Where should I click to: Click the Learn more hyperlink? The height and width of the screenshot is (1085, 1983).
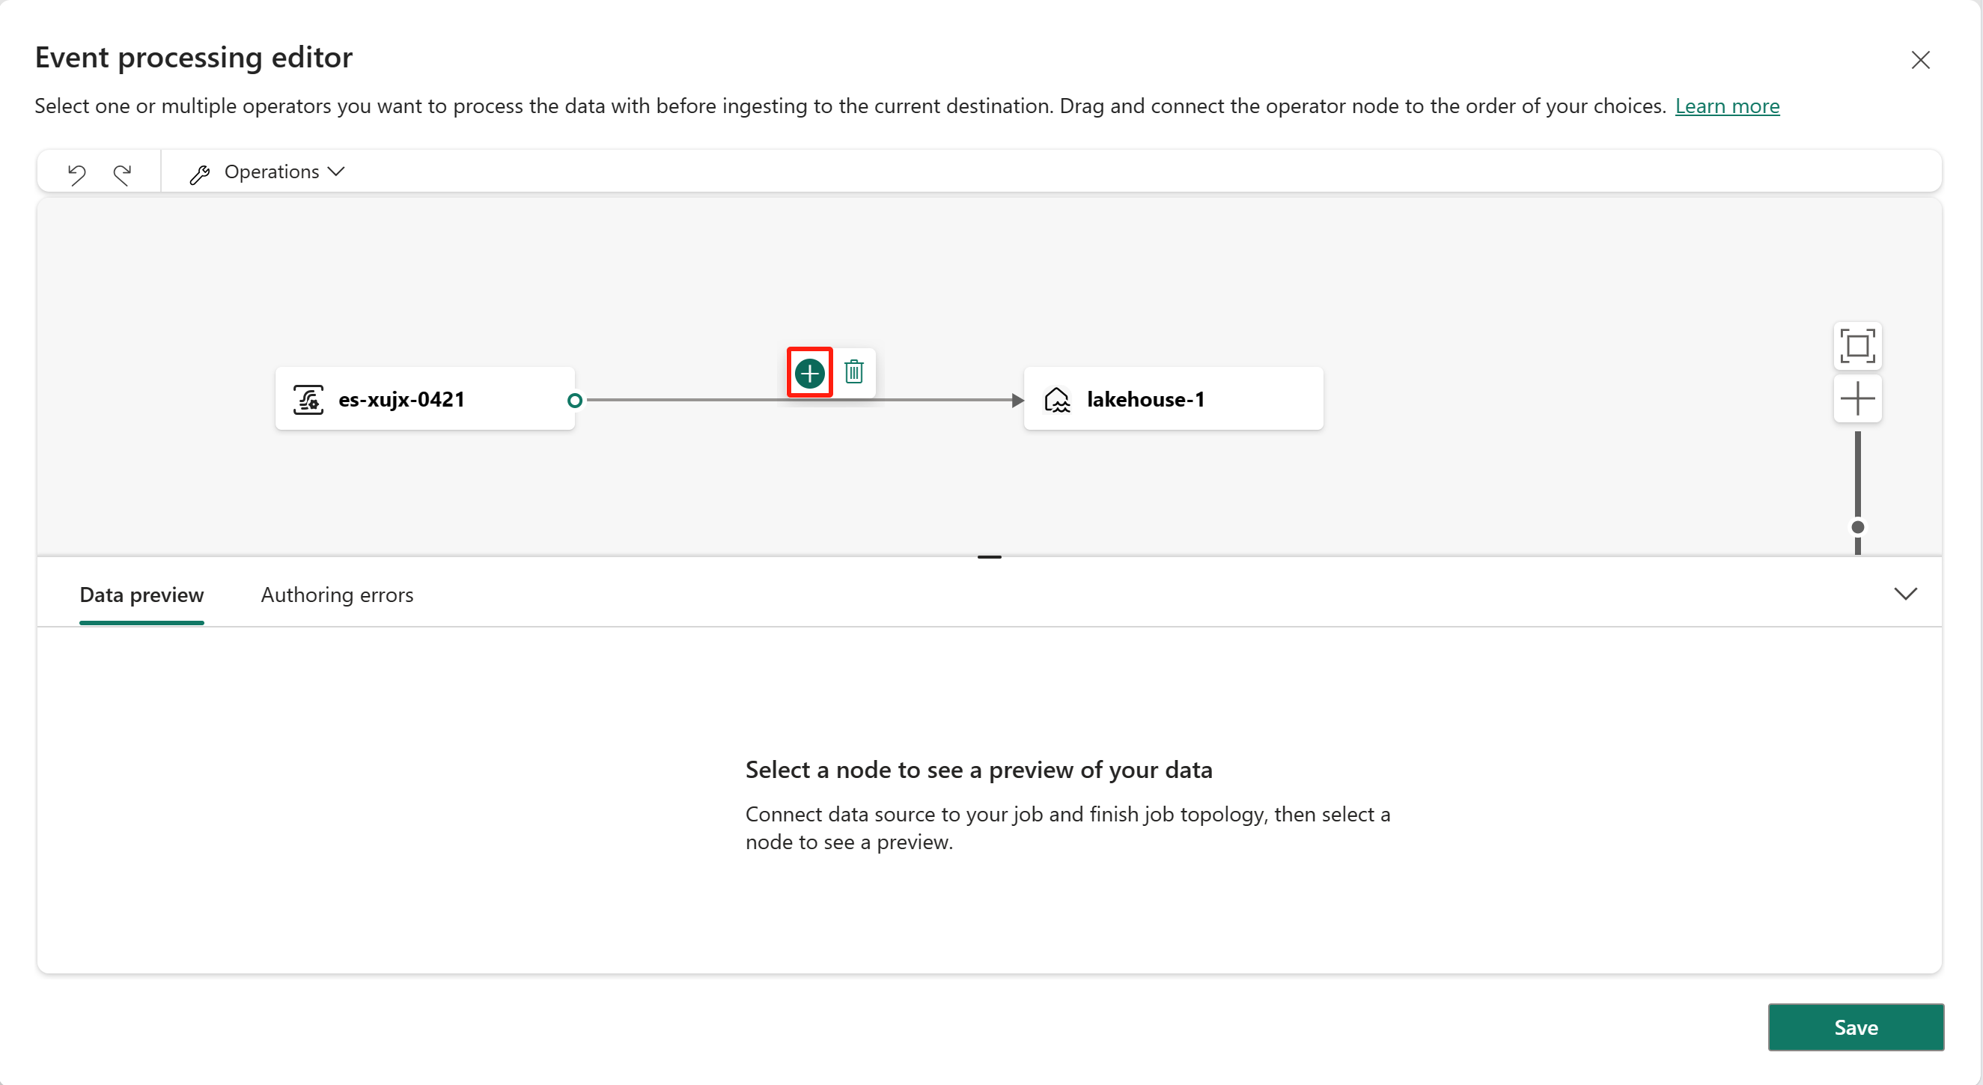[1728, 106]
